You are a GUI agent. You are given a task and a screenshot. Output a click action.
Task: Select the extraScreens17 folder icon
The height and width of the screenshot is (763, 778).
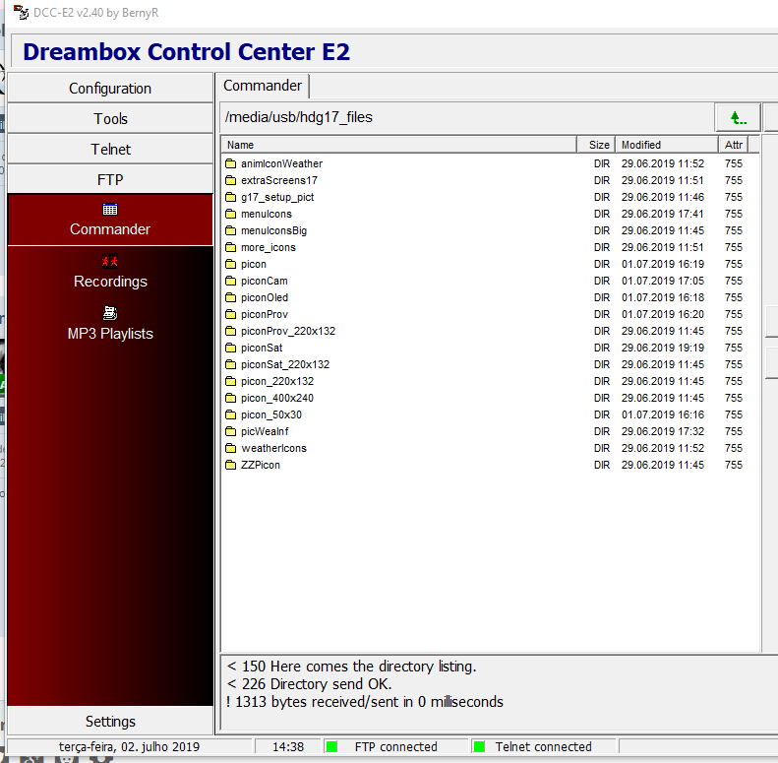pyautogui.click(x=230, y=180)
